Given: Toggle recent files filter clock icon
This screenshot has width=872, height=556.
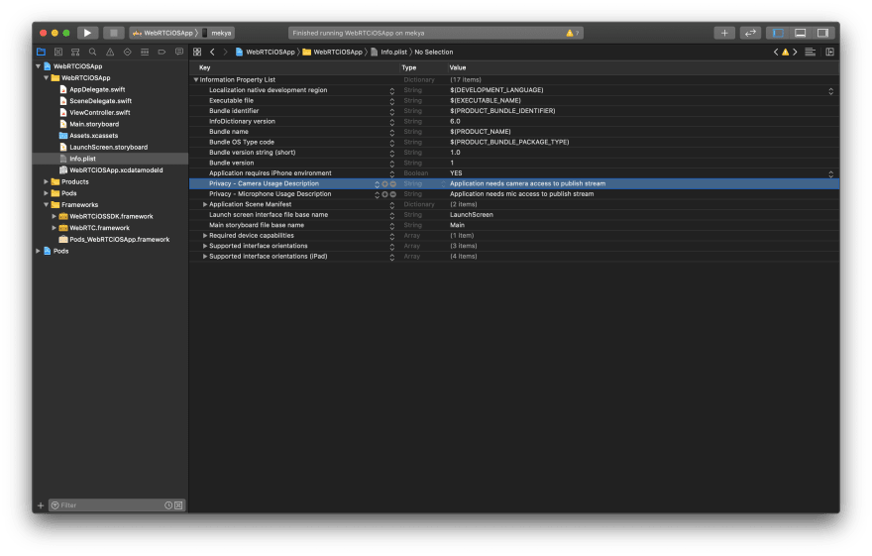Looking at the screenshot, I should [x=167, y=505].
